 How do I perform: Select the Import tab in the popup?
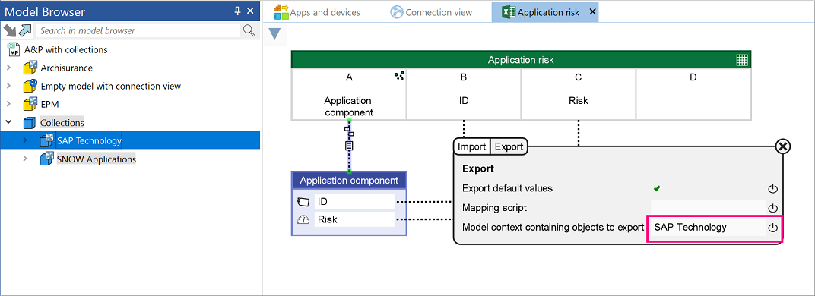click(472, 147)
